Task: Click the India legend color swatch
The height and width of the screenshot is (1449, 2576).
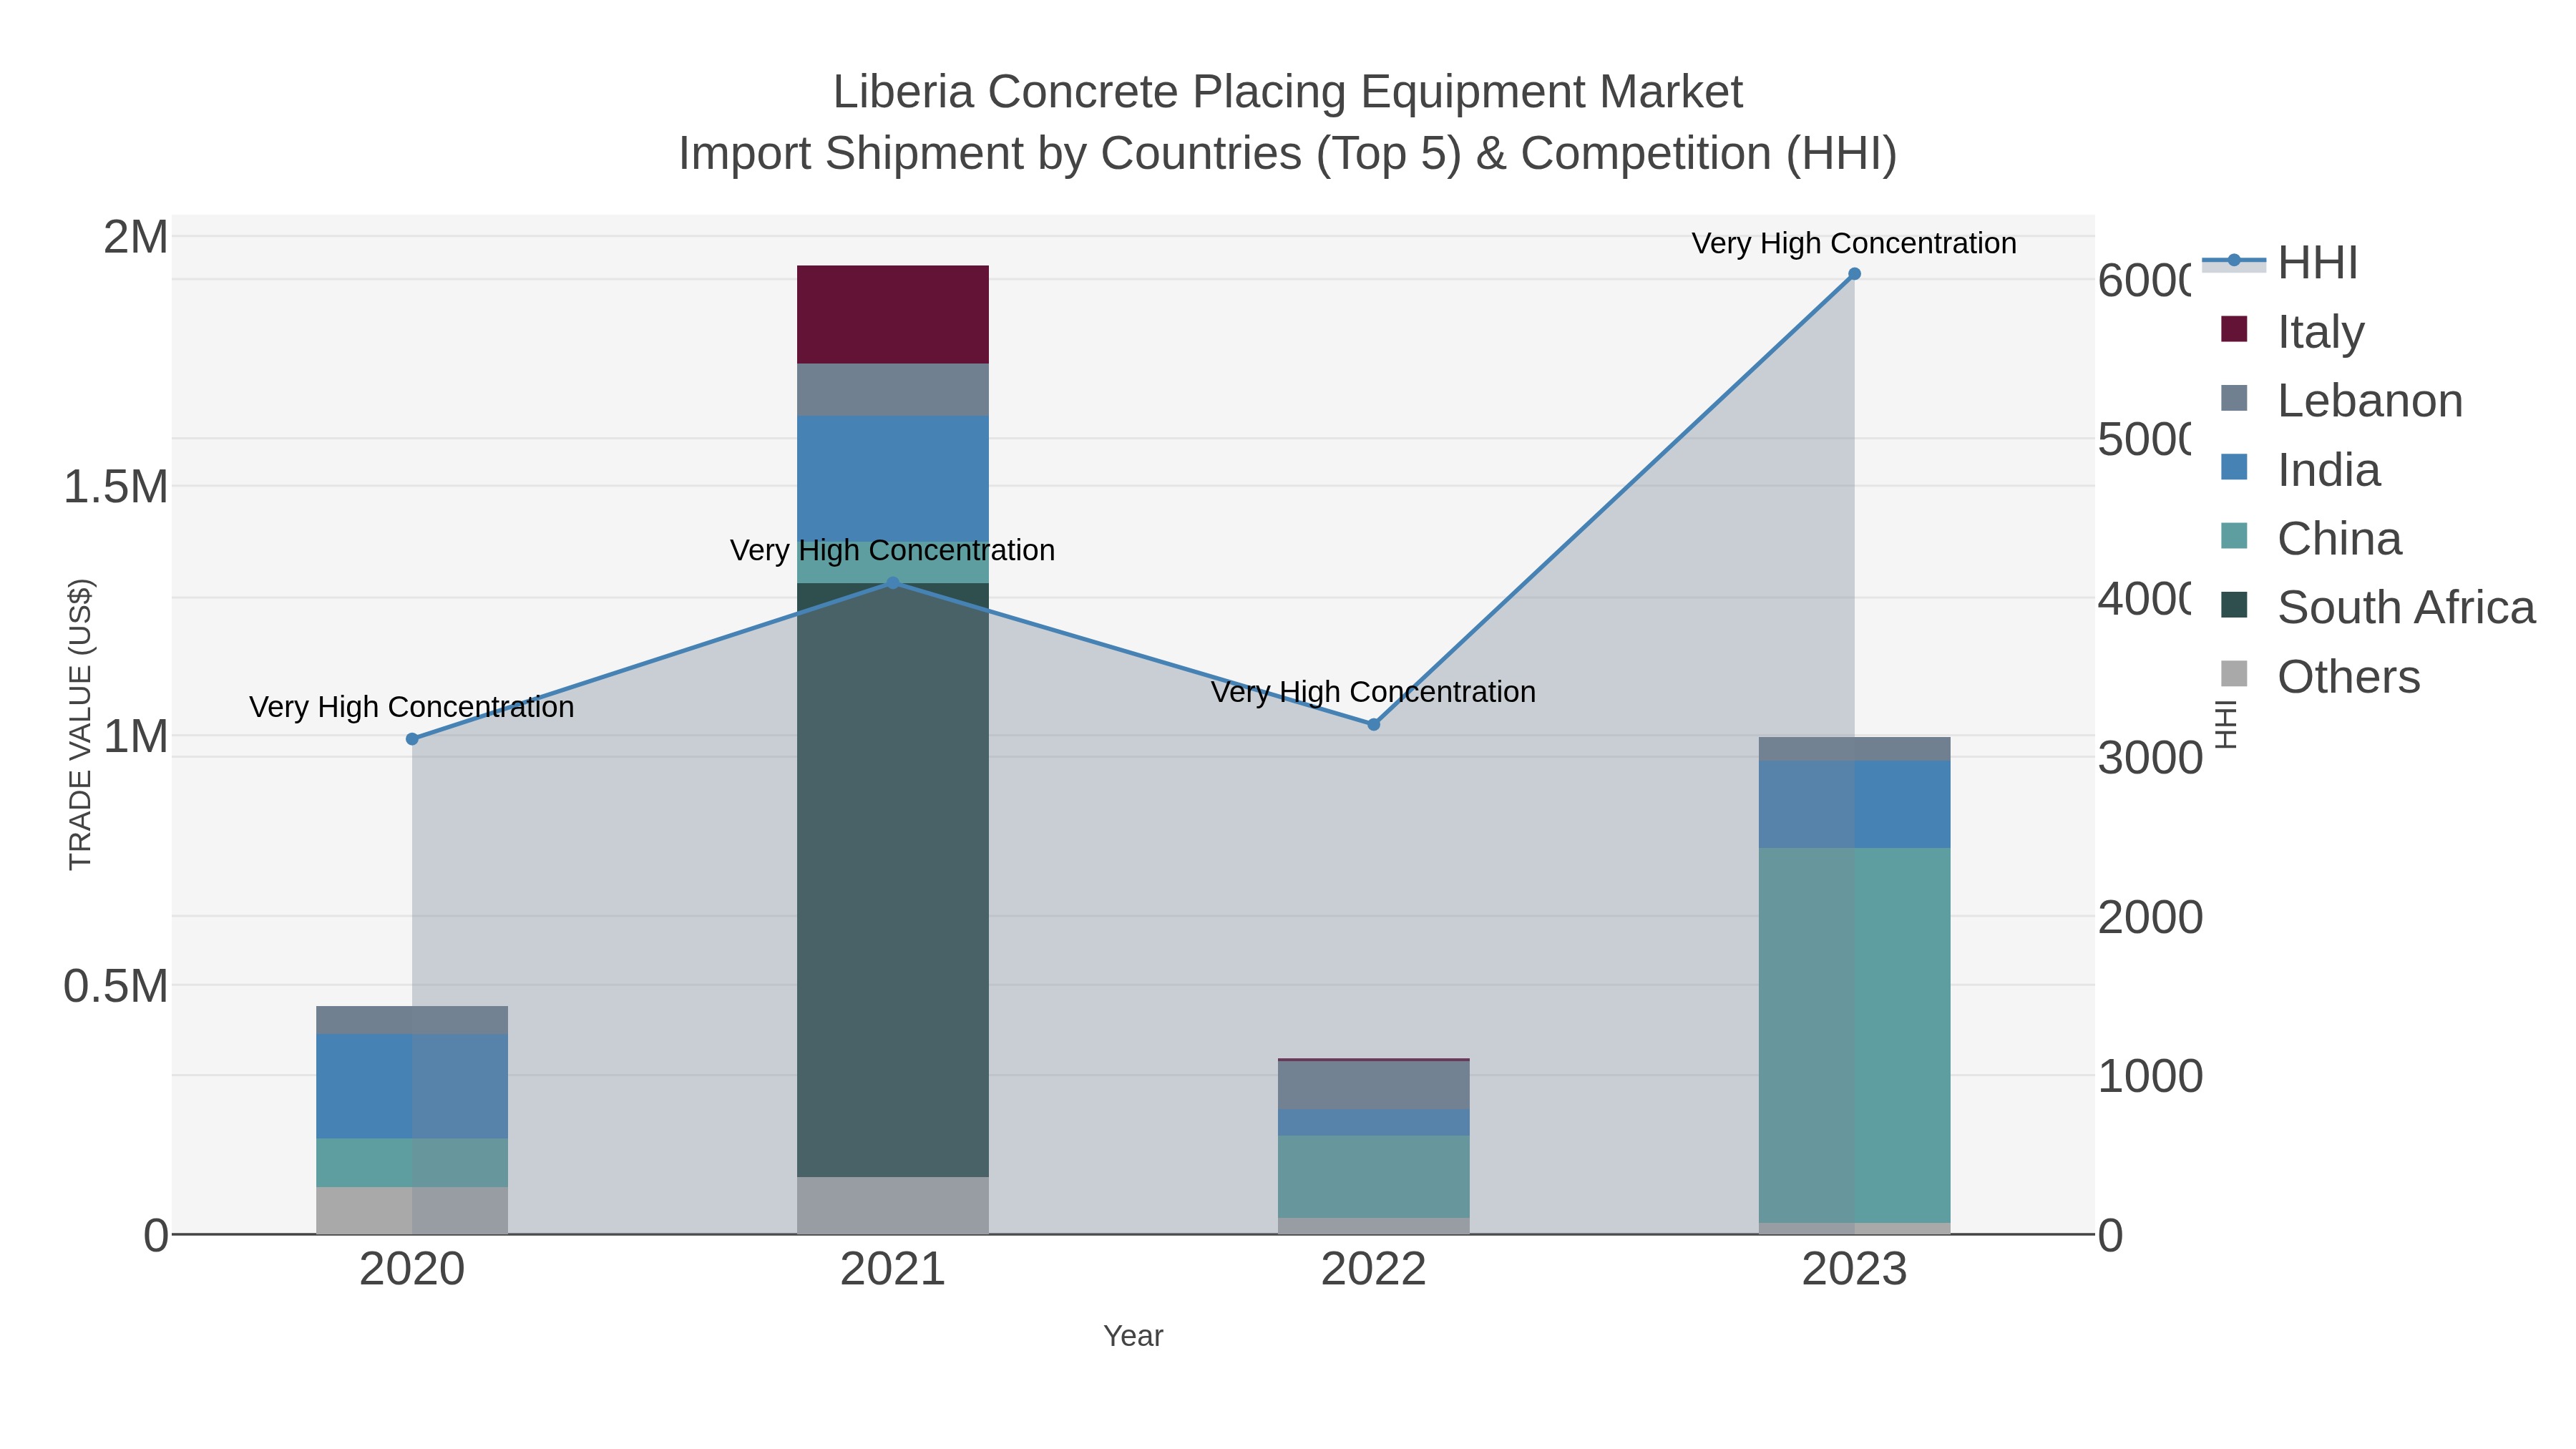Action: tap(2234, 467)
